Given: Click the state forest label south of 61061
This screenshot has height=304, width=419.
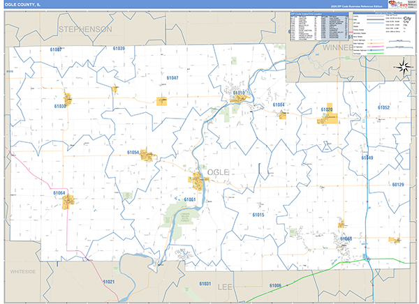Looking at the screenshot, I should [x=184, y=218].
